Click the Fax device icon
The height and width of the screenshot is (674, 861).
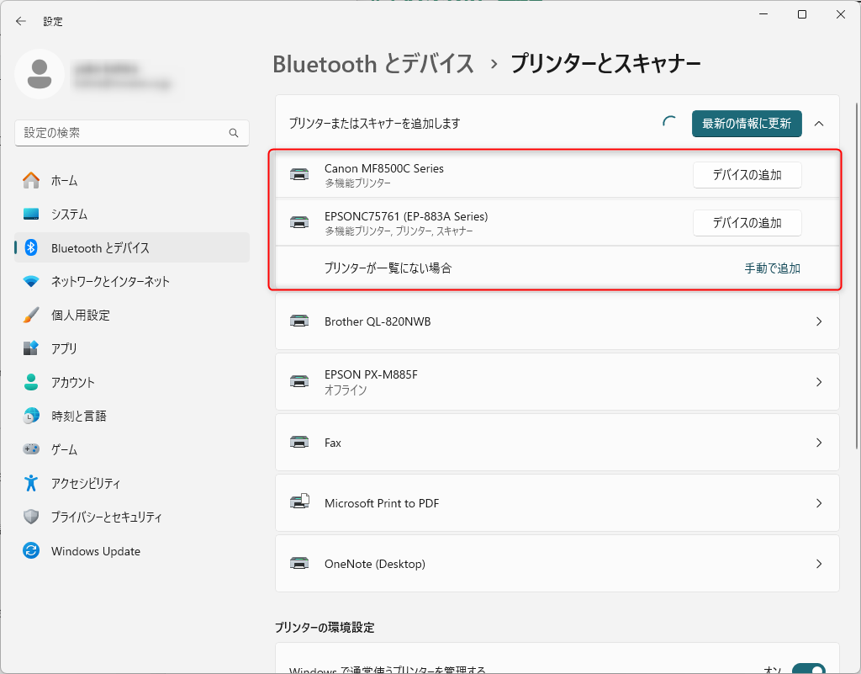299,443
